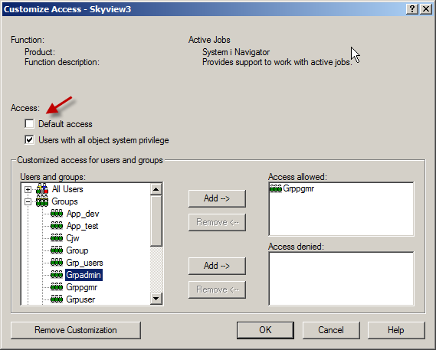Click the users list scroll down arrow
The width and height of the screenshot is (436, 350).
click(x=156, y=299)
